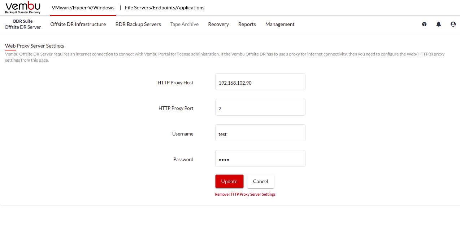Click the Password input field

point(260,159)
